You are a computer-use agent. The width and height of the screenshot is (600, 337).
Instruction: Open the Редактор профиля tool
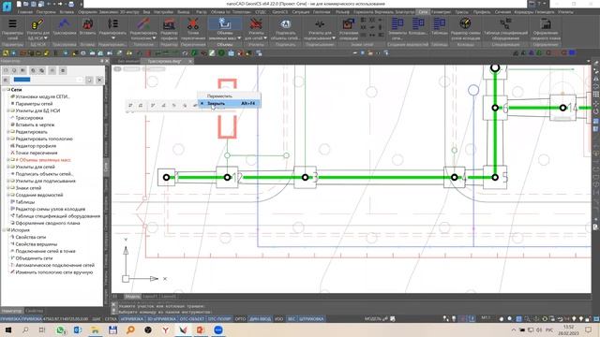[169, 29]
